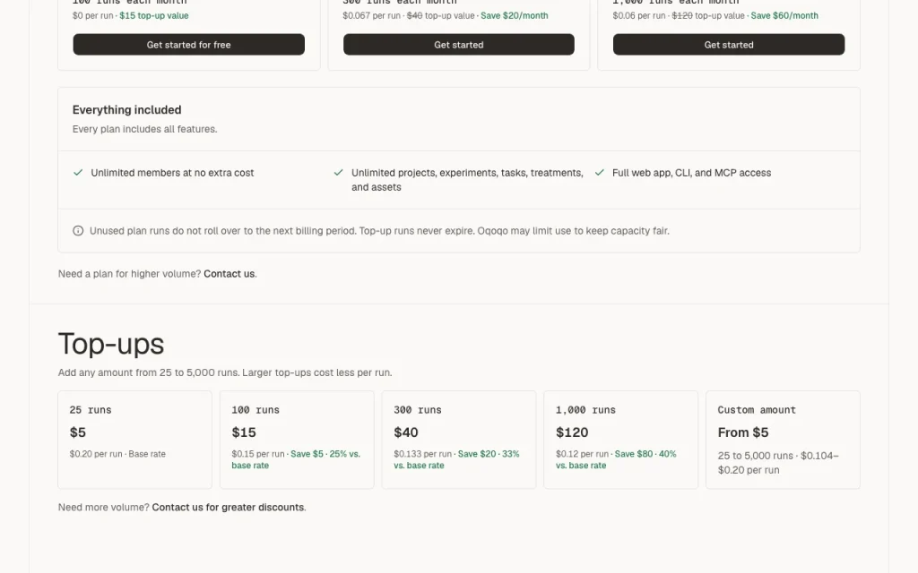
Task: Click 'Save $20 · 33% vs. base rate' text
Action: coord(456,459)
